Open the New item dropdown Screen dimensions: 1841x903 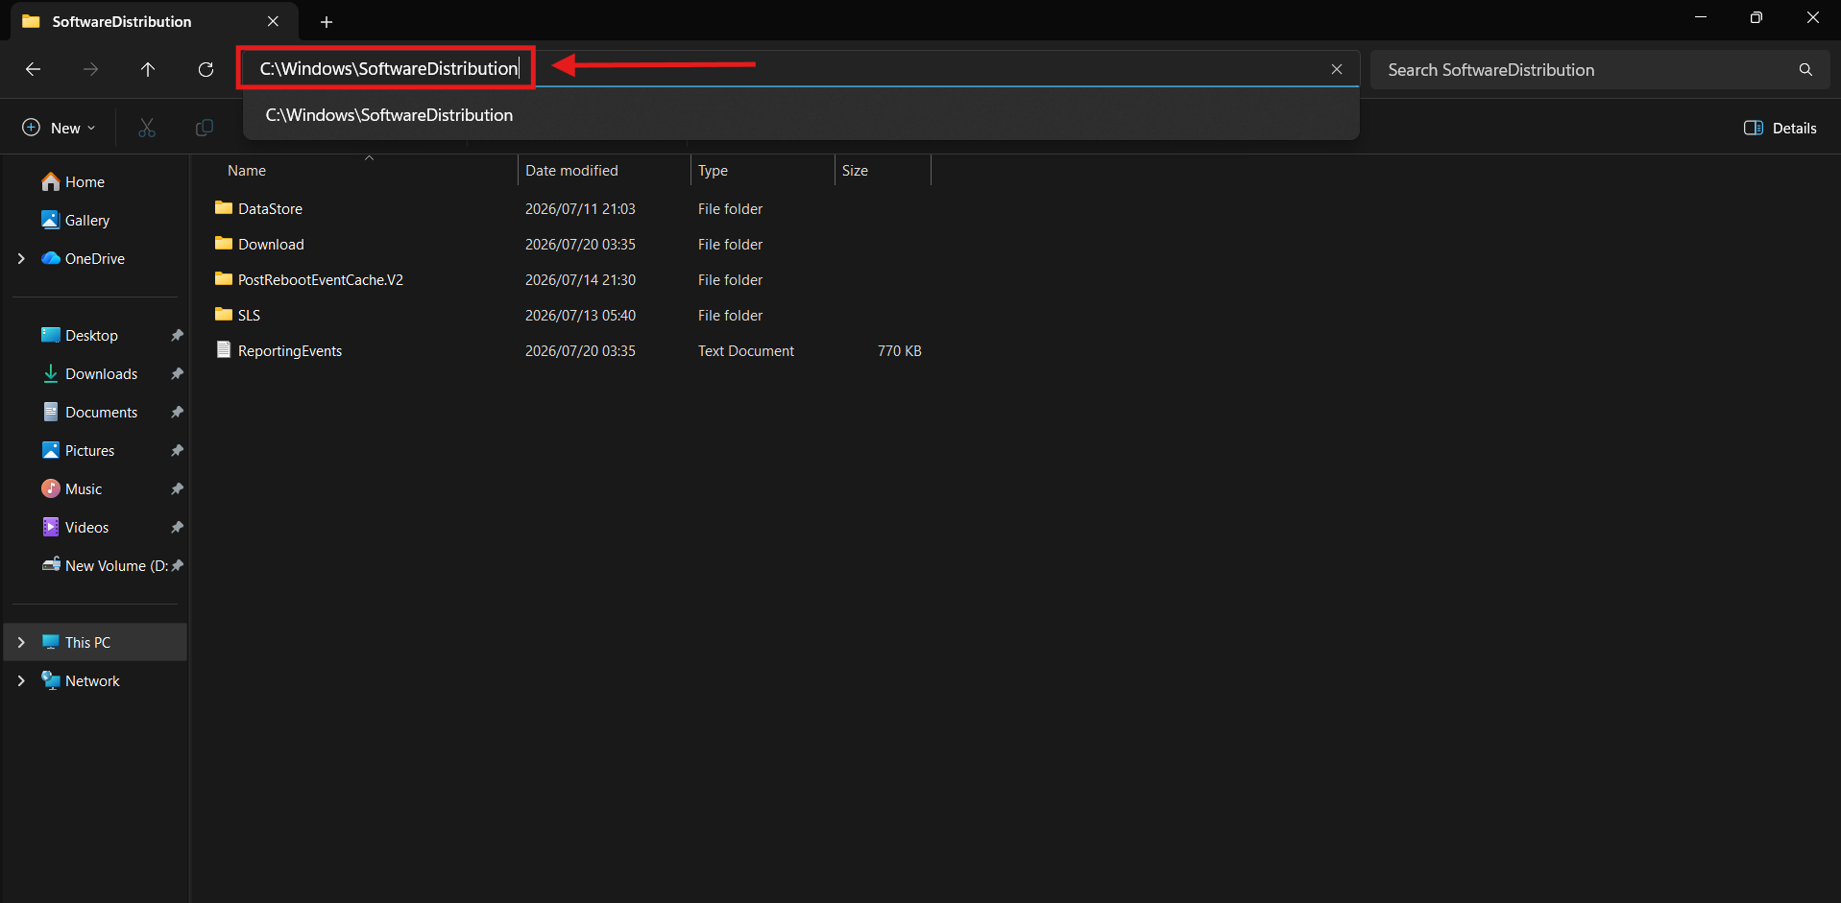59,128
